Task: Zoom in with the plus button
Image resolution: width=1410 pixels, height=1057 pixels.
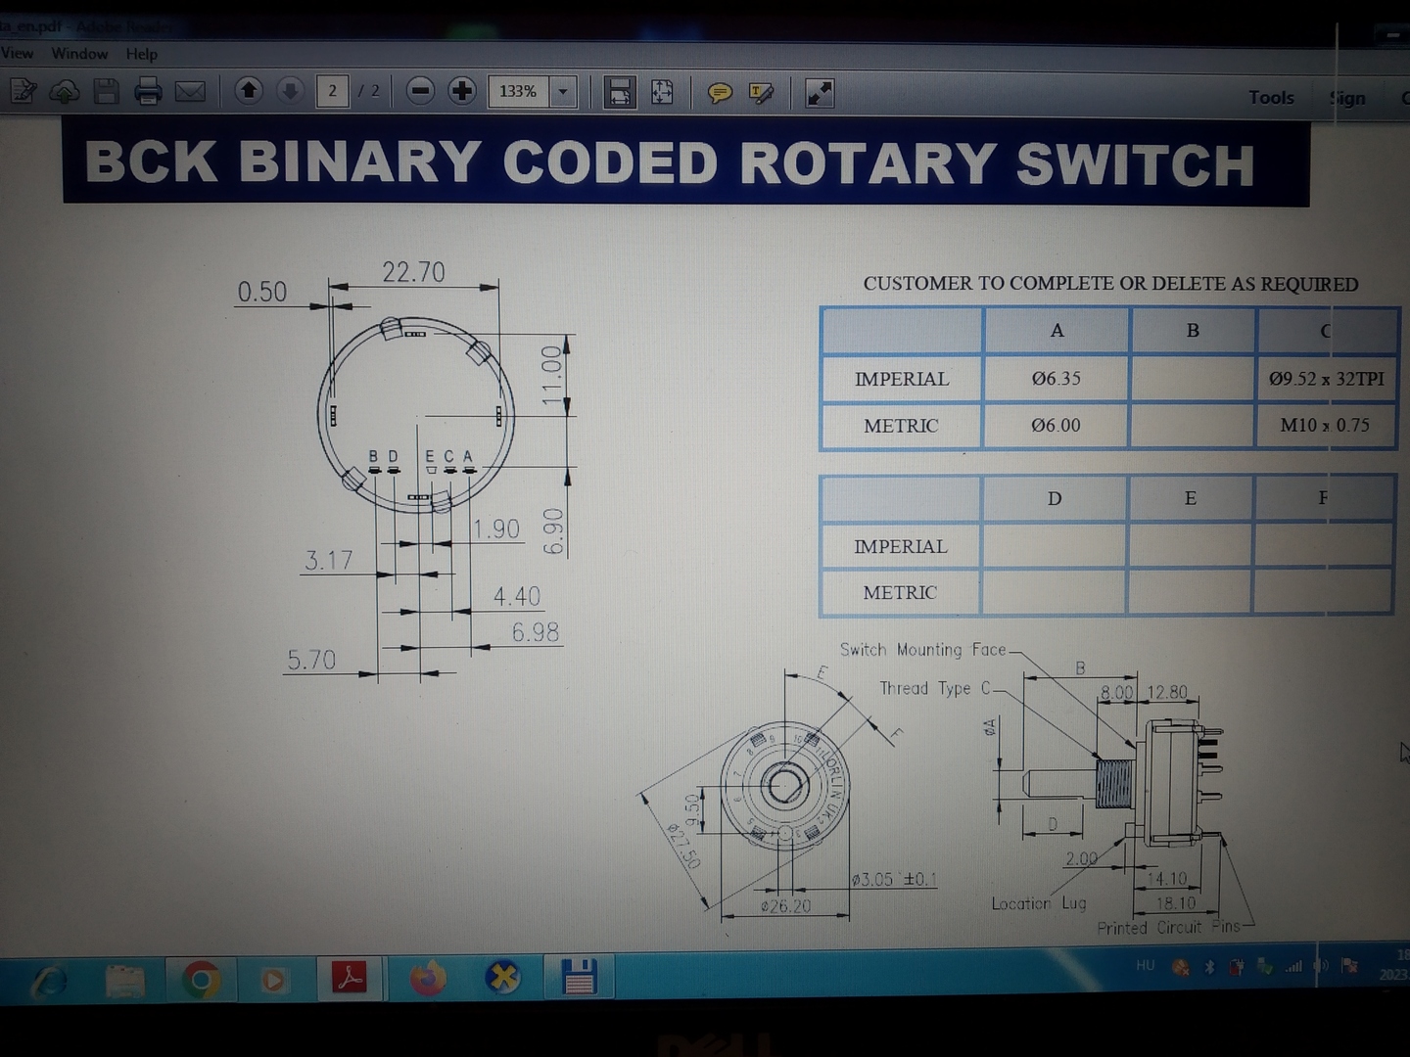Action: [462, 91]
